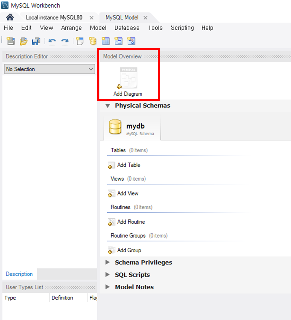Click the Definition column header
Screen dimensions: 291x320
tap(62, 298)
